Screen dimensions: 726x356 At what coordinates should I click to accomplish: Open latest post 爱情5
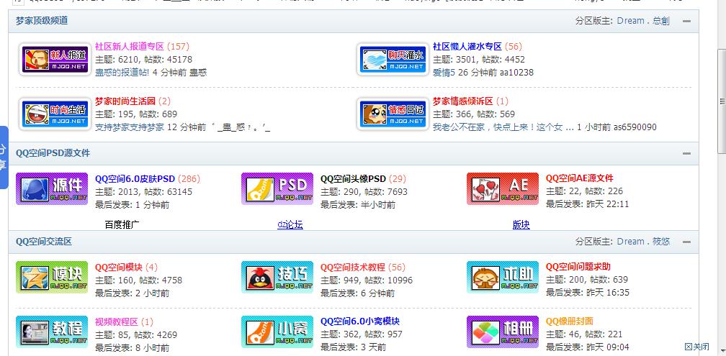click(x=444, y=73)
